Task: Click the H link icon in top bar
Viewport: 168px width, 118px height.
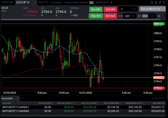Action: point(152,2)
